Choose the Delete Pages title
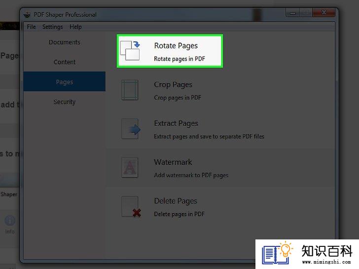 coord(176,201)
